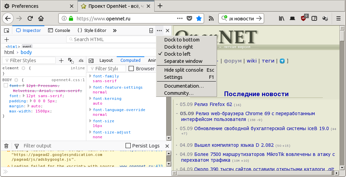This screenshot has width=346, height=177.
Task: Click the page's vertical scrollbar
Action: 342,102
